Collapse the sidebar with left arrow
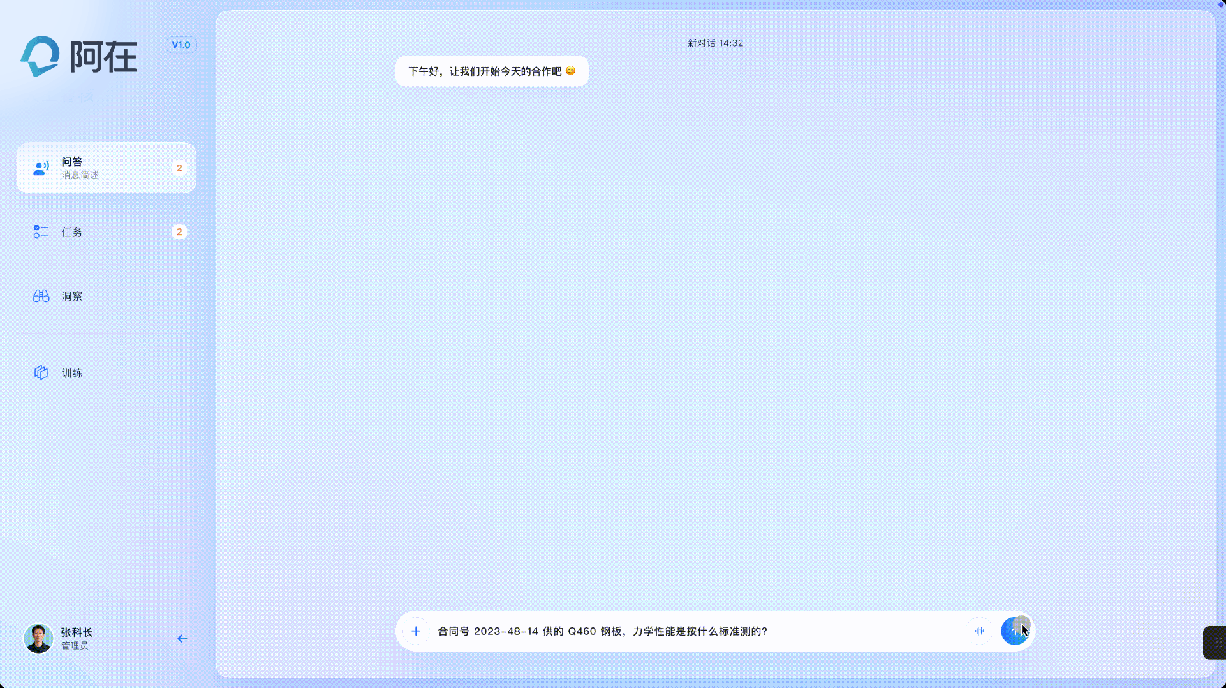The image size is (1226, 688). 182,638
